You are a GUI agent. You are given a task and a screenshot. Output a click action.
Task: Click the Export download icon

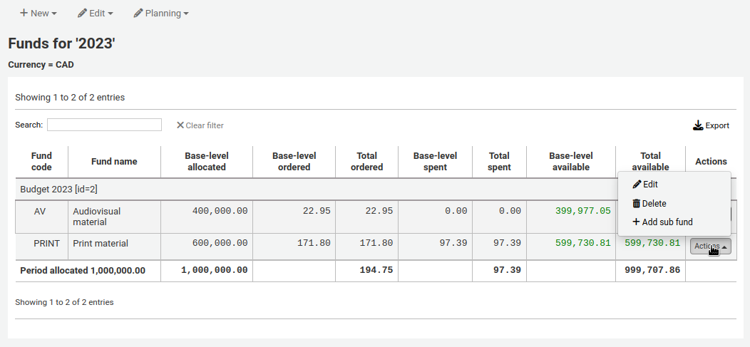click(698, 125)
